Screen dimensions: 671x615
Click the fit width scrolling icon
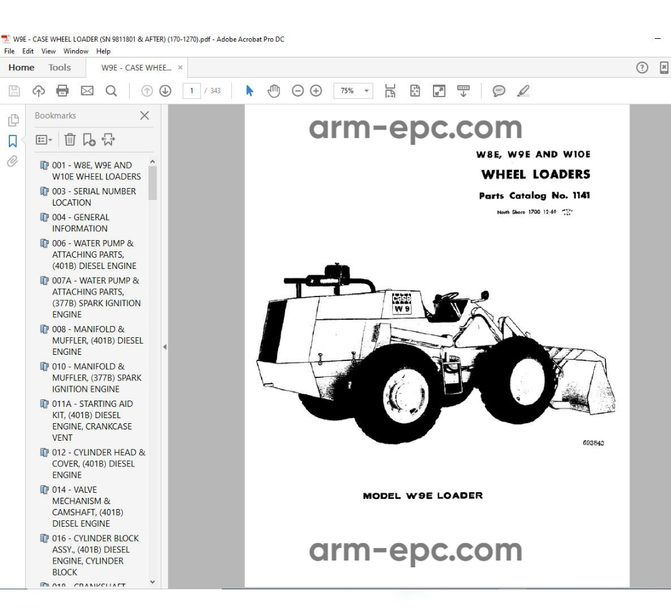pos(390,91)
